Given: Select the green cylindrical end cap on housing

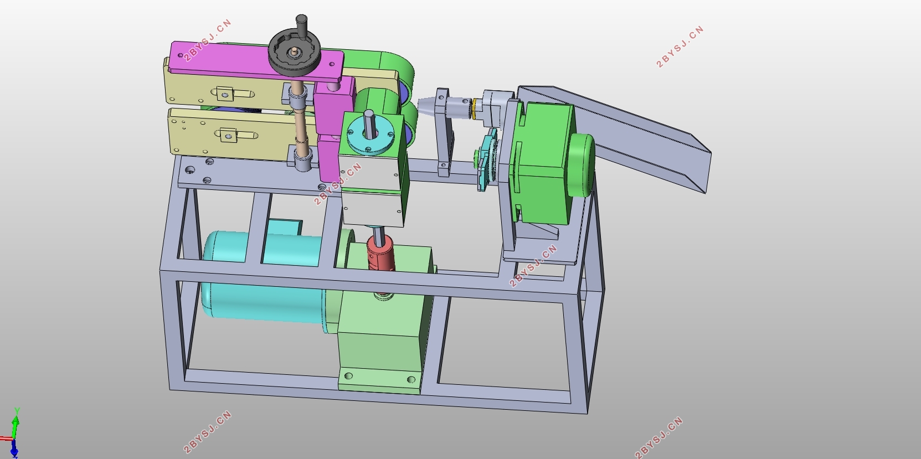Looking at the screenshot, I should 582,165.
